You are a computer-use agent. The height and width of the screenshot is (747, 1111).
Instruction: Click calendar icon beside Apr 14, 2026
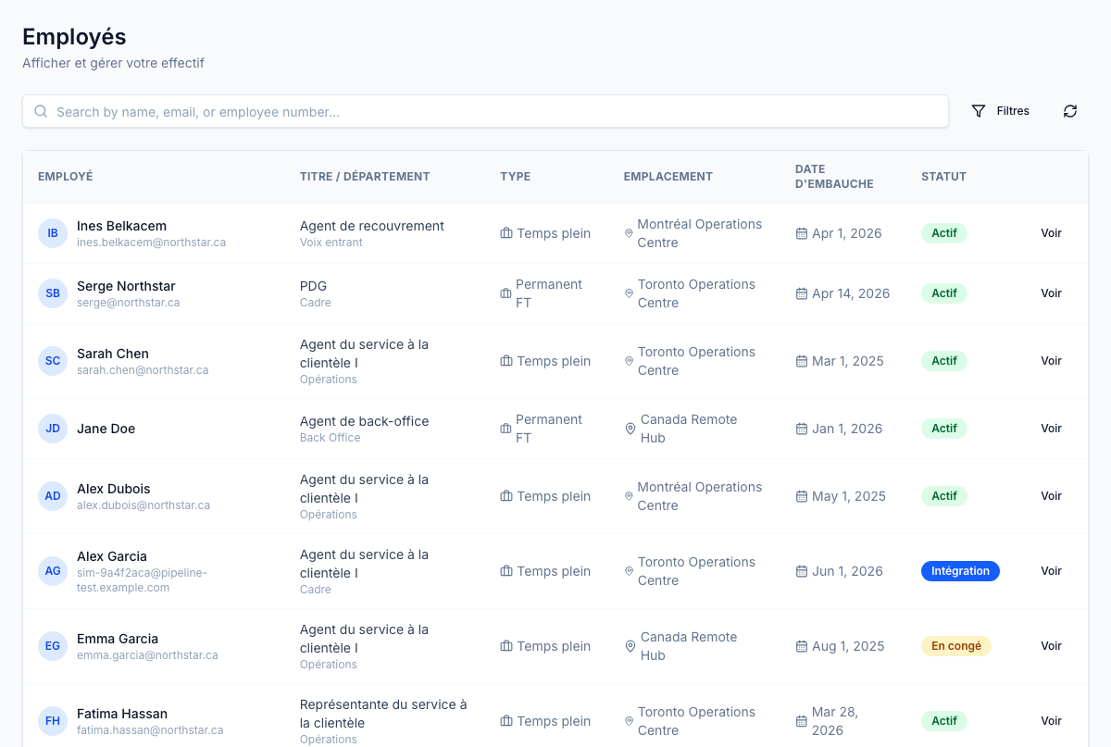click(802, 293)
